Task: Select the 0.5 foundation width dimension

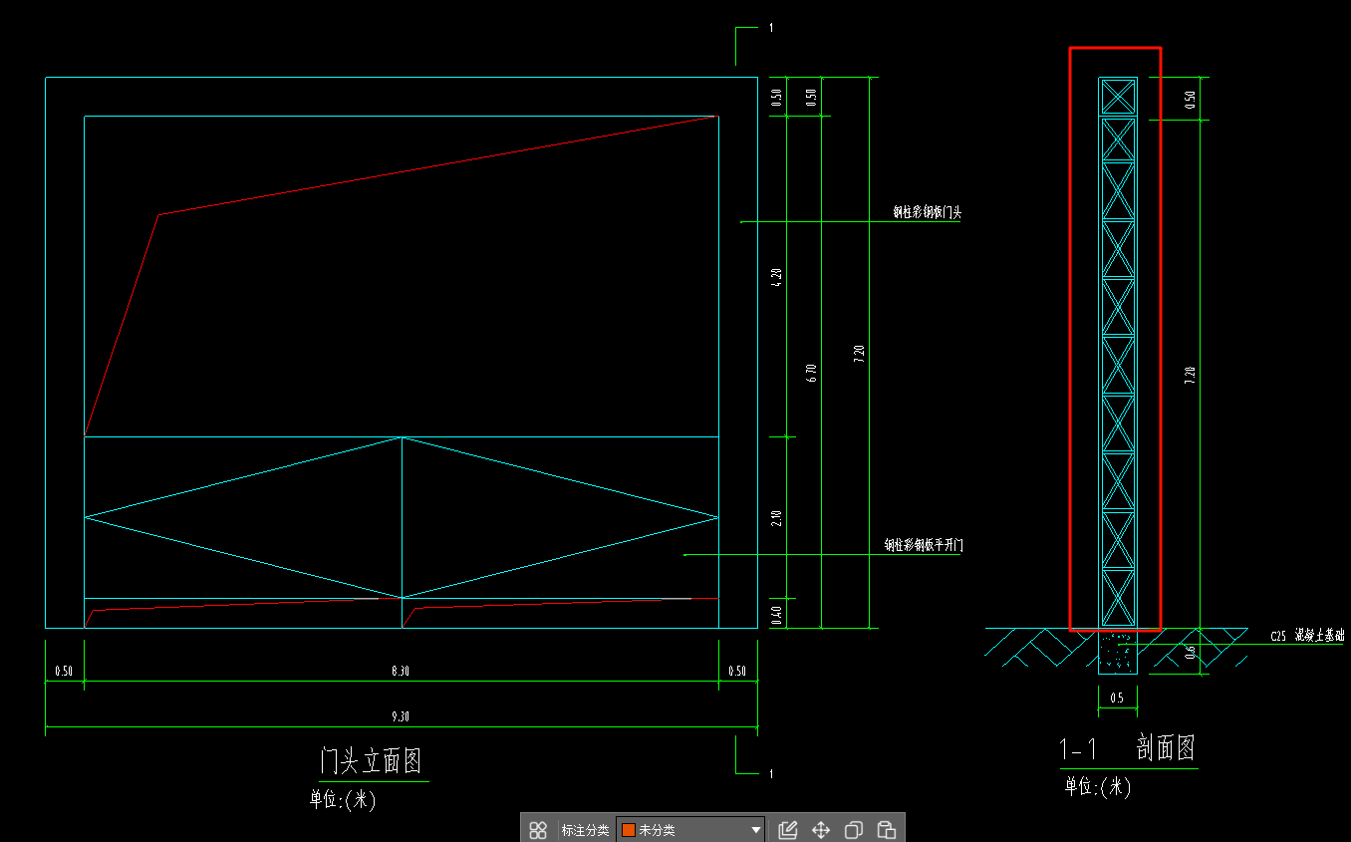Action: click(1116, 699)
